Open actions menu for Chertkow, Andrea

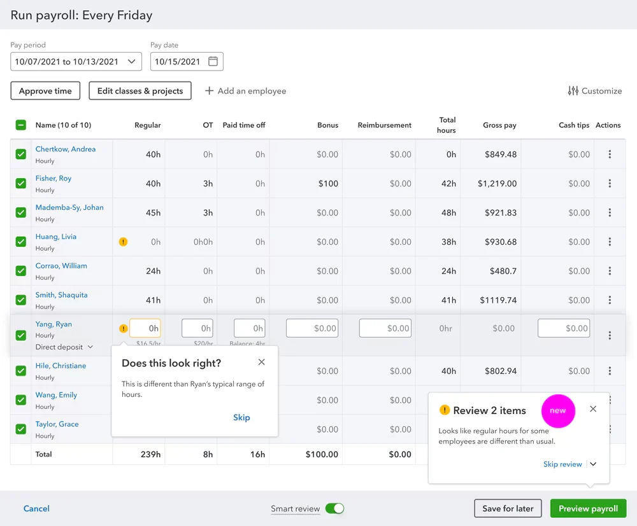tap(610, 154)
